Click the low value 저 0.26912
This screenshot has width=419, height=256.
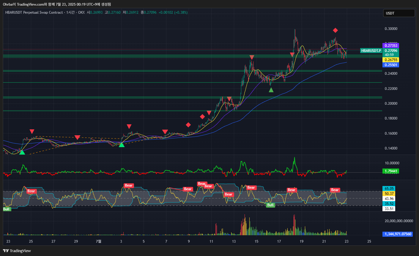pyautogui.click(x=130, y=12)
